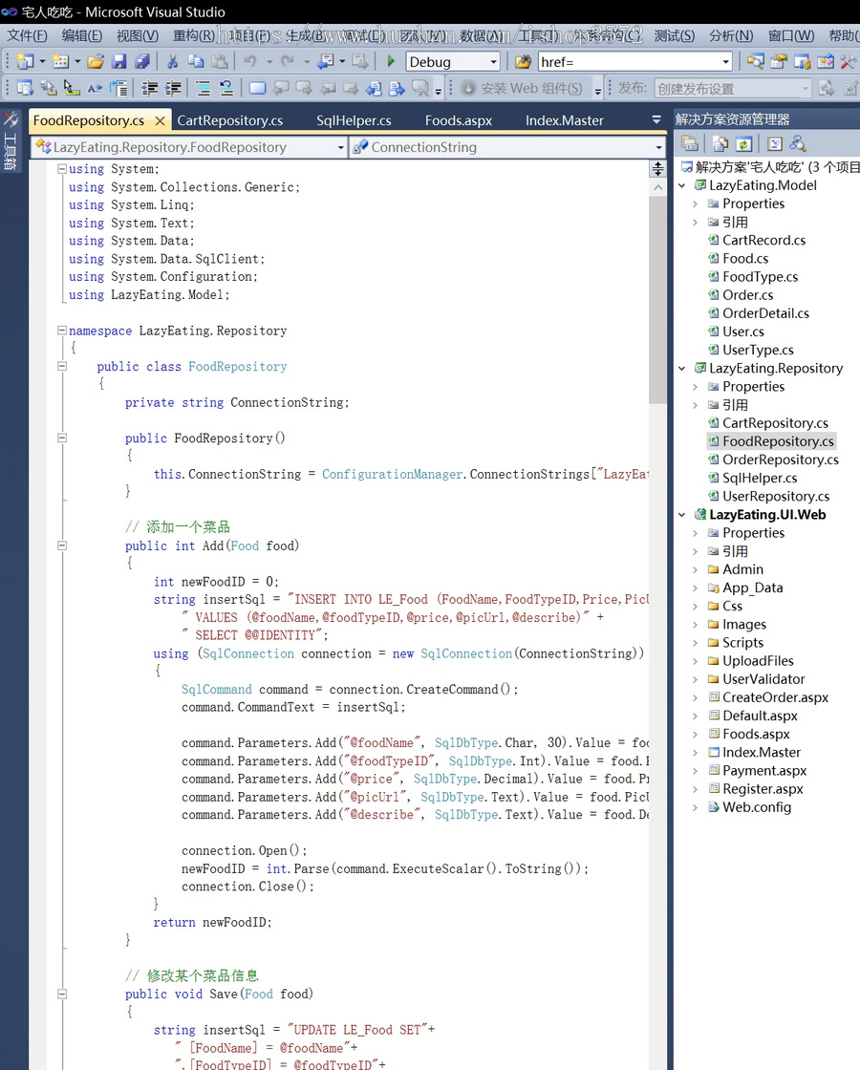This screenshot has width=860, height=1070.
Task: Start debugging with the green play icon
Action: coord(391,61)
